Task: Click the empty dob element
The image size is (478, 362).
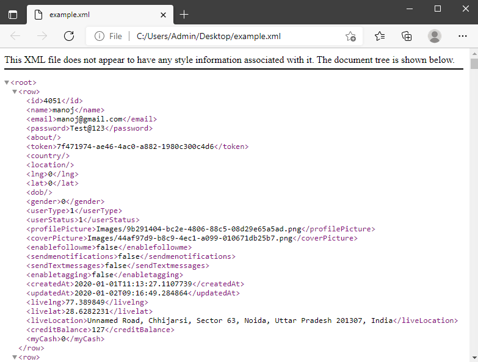Action: tap(39, 192)
